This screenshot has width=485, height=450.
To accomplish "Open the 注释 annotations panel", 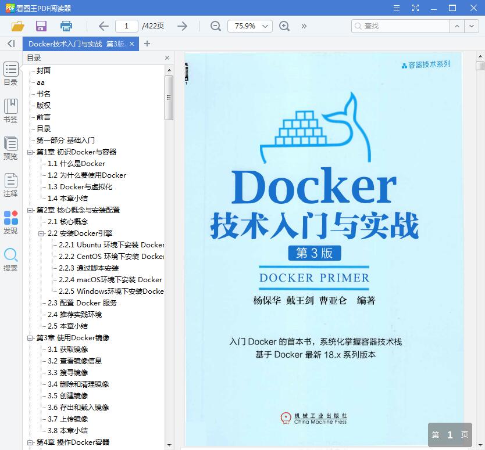I will pyautogui.click(x=11, y=185).
